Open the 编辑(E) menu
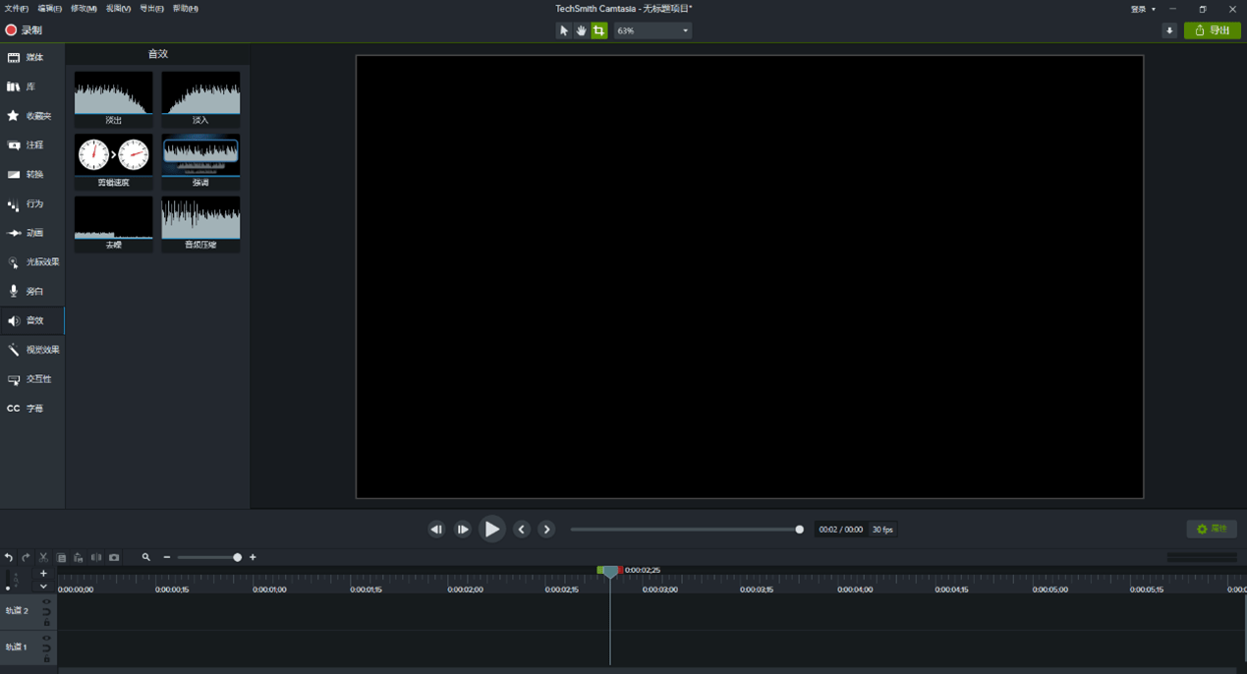 click(50, 9)
